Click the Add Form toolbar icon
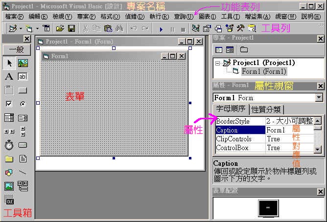This screenshot has height=222, width=327. (x=29, y=28)
